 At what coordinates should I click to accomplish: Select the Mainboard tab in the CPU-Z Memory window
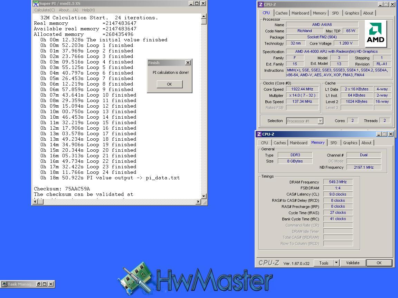pyautogui.click(x=298, y=143)
